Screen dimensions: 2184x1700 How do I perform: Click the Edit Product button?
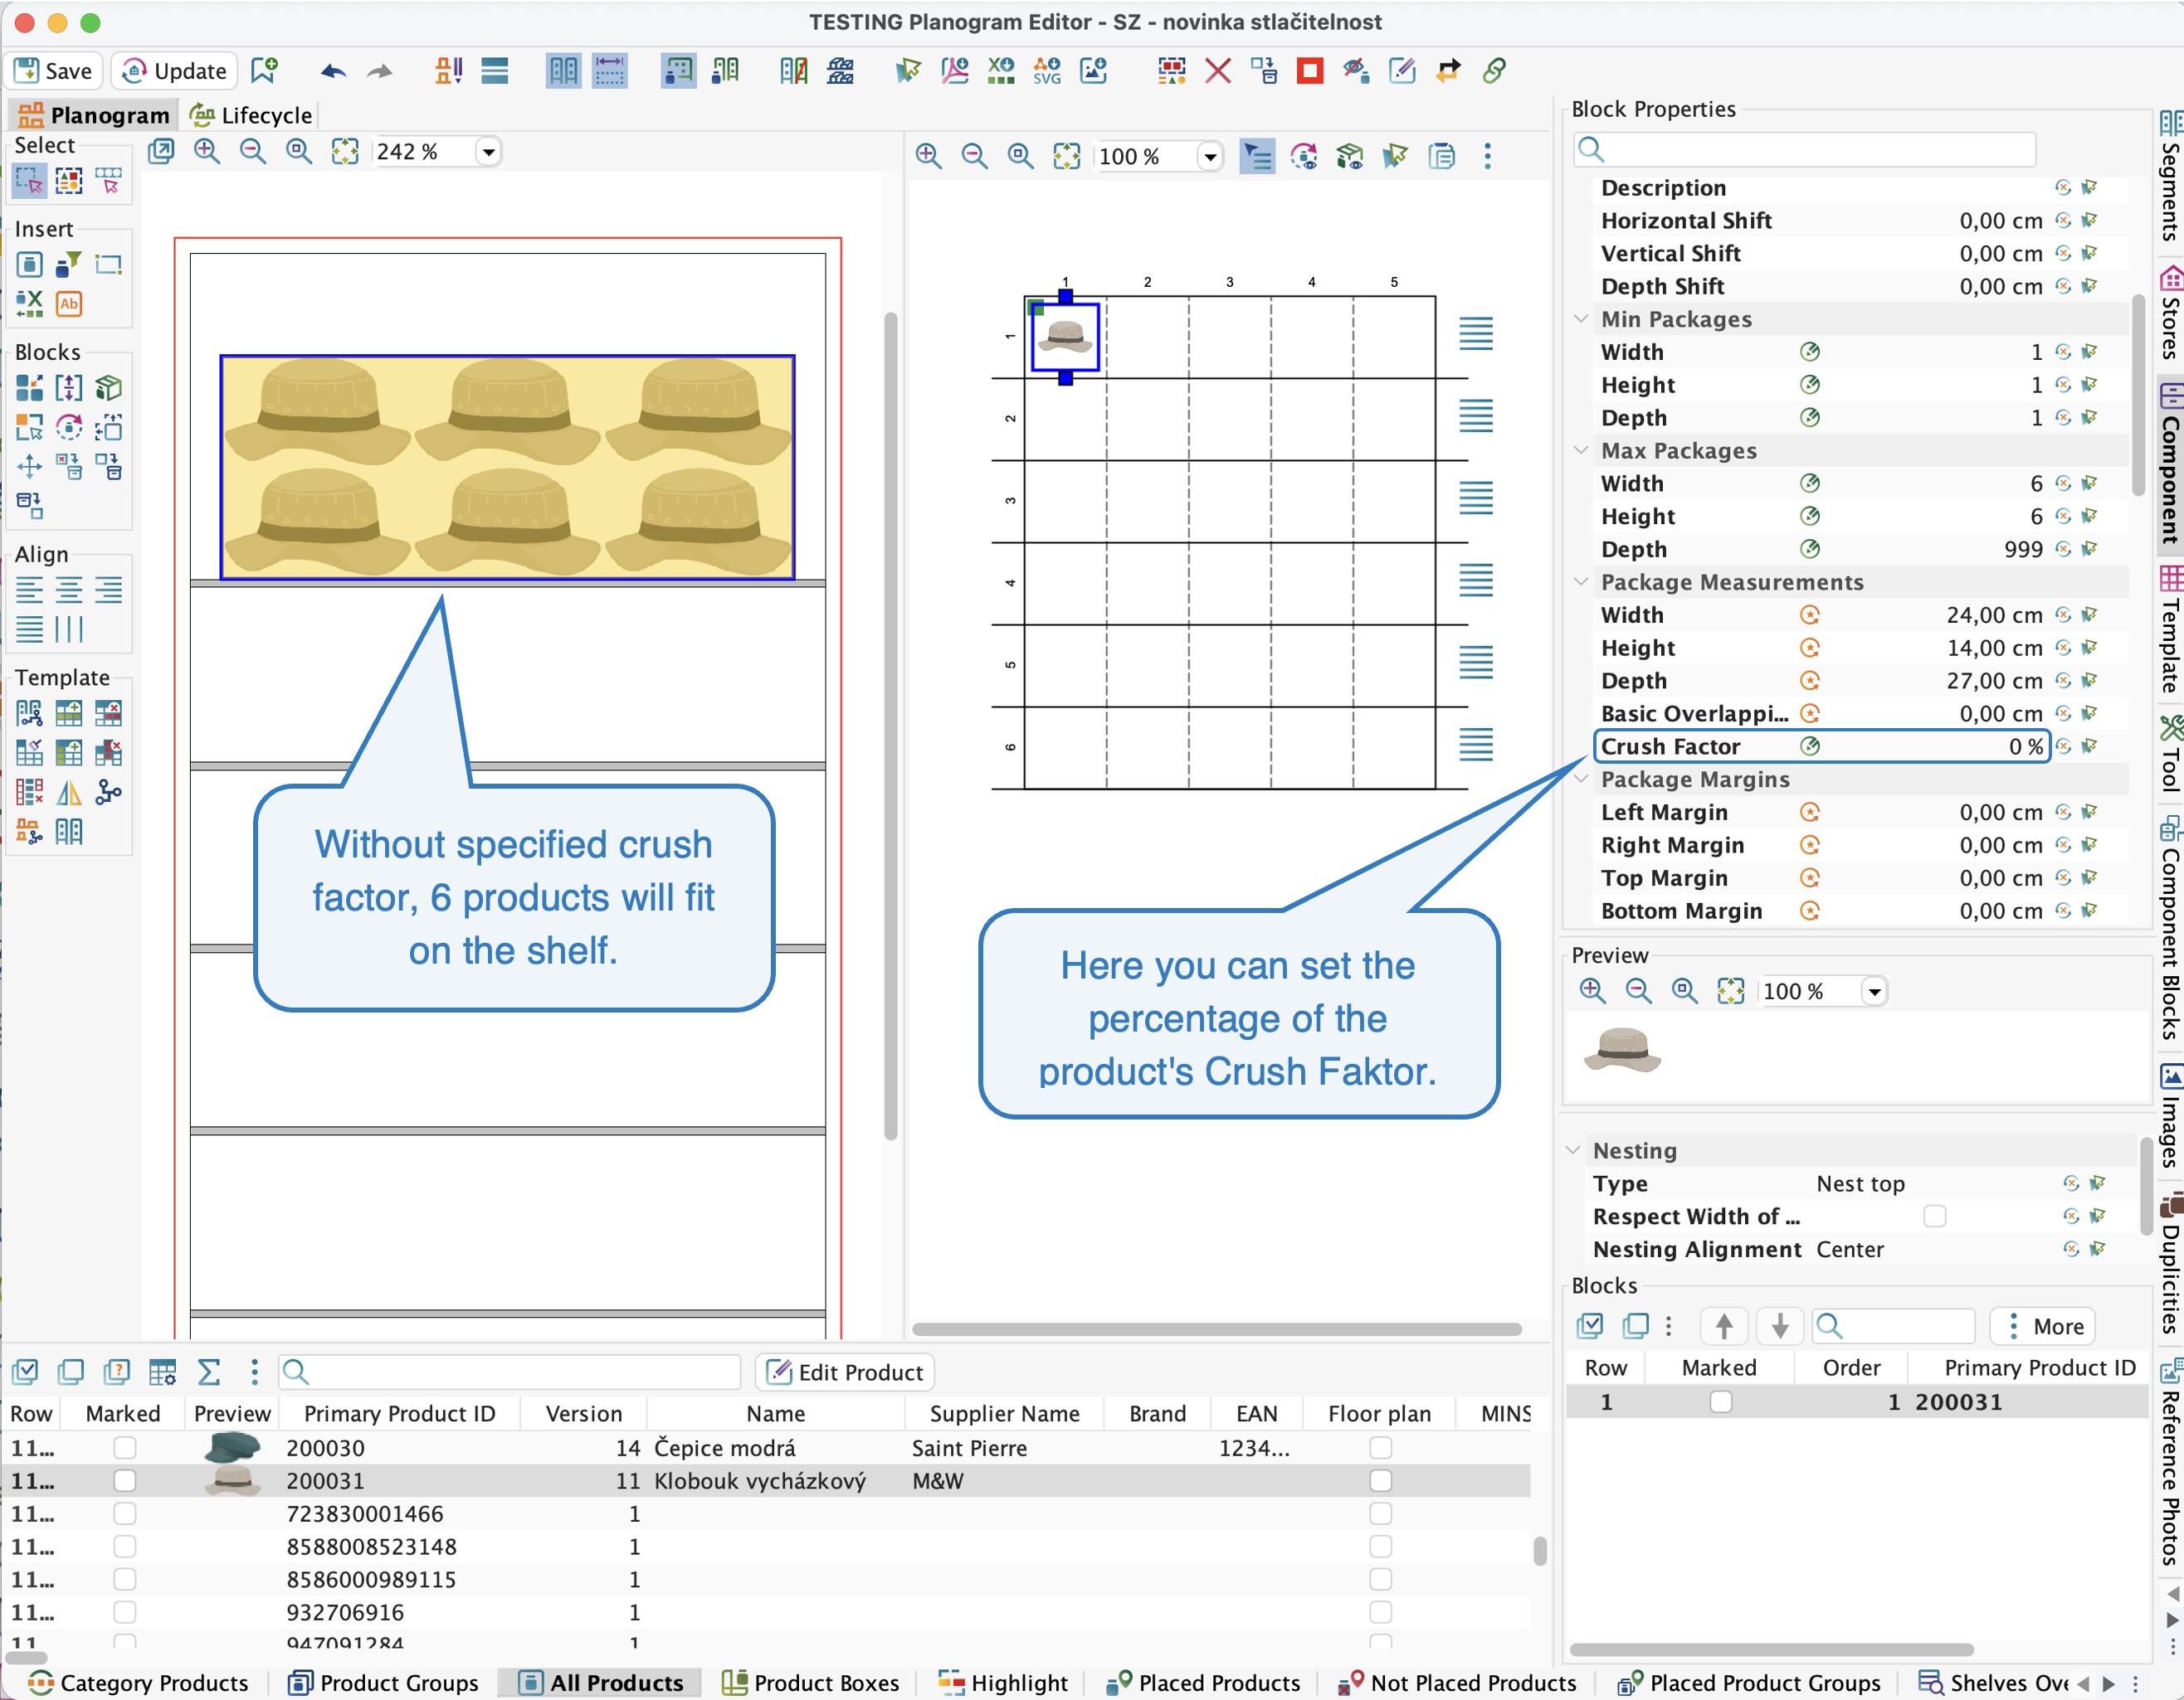(845, 1373)
